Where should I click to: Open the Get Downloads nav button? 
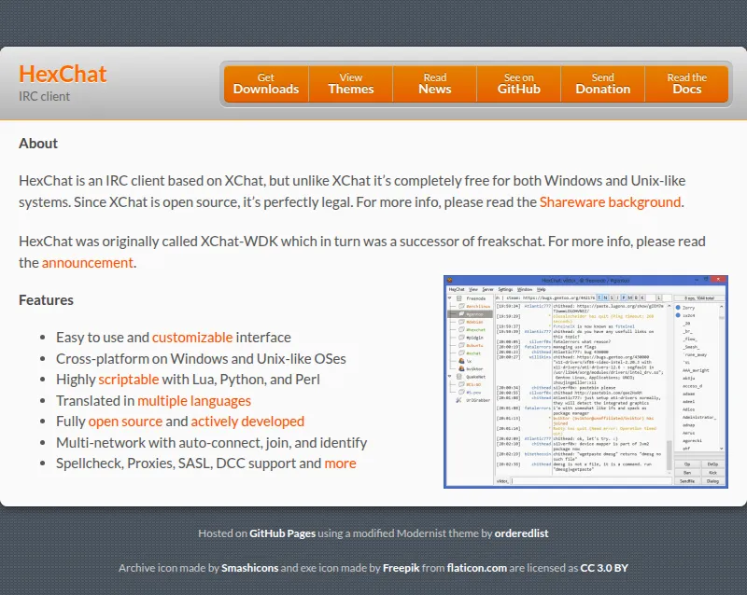(x=266, y=84)
